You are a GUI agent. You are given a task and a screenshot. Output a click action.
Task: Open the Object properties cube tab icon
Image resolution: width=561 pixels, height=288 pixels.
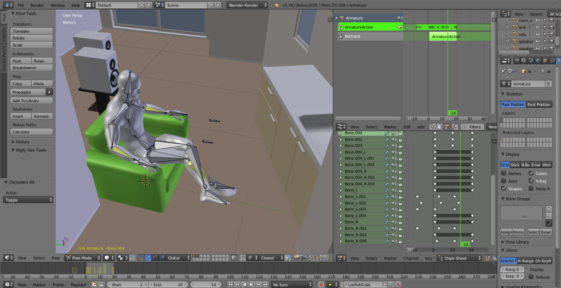tap(545, 61)
